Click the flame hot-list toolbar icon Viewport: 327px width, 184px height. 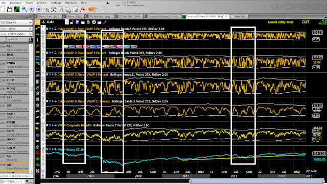click(x=93, y=9)
